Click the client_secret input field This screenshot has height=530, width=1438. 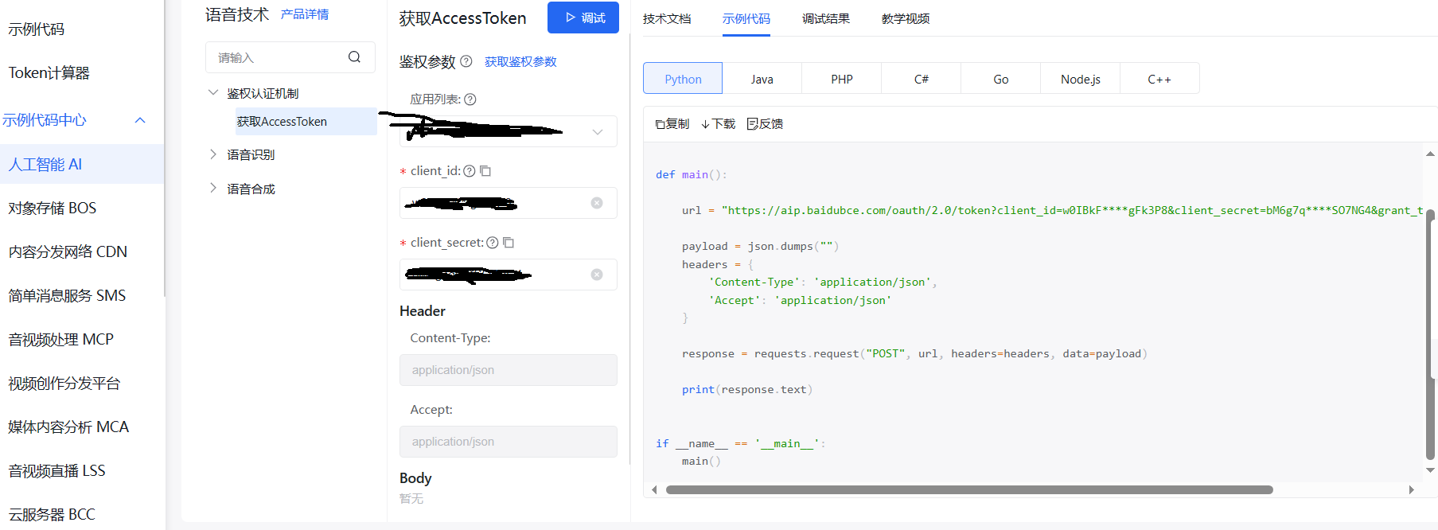pos(508,275)
